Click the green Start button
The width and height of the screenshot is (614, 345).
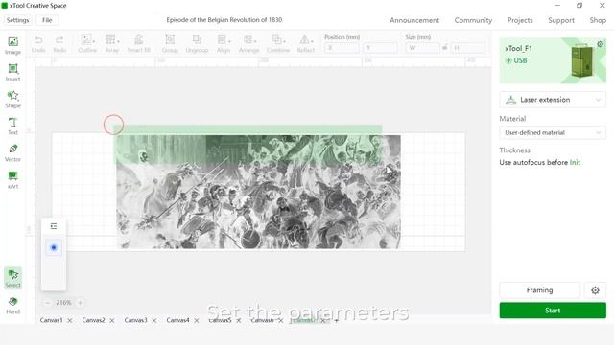pyautogui.click(x=553, y=310)
